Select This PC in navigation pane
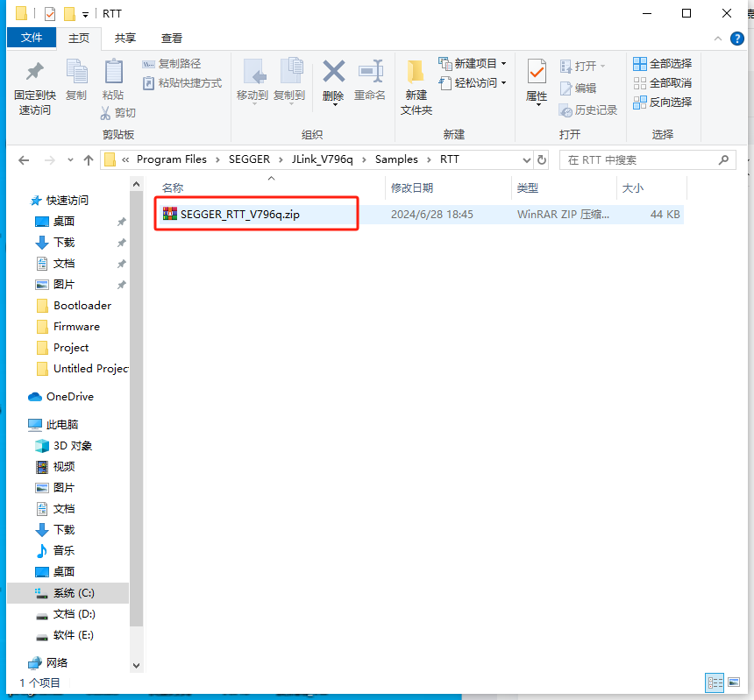 pyautogui.click(x=61, y=425)
